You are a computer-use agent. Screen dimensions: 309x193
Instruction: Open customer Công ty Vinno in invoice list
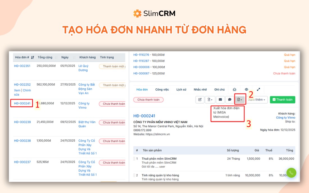84,105
